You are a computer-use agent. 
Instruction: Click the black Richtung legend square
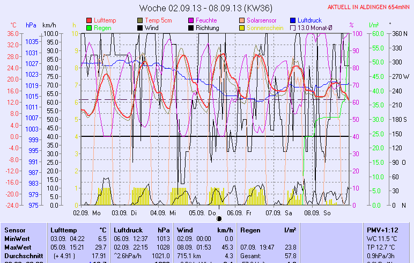tap(191, 27)
